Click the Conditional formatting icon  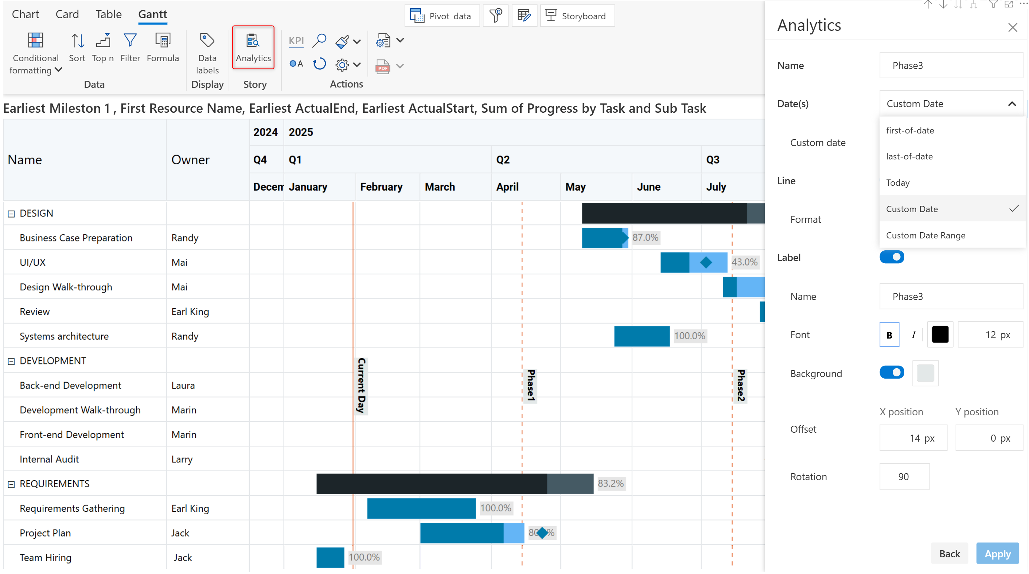coord(35,40)
